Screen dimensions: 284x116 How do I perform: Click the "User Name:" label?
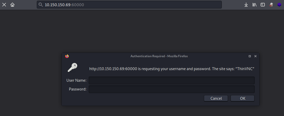coord(76,80)
